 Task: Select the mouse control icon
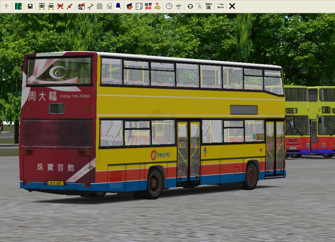[199, 6]
